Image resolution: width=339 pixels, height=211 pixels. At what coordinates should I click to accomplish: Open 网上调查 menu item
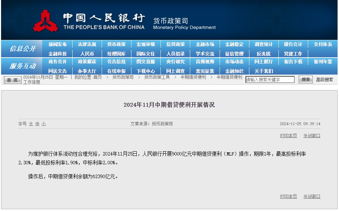pyautogui.click(x=175, y=71)
